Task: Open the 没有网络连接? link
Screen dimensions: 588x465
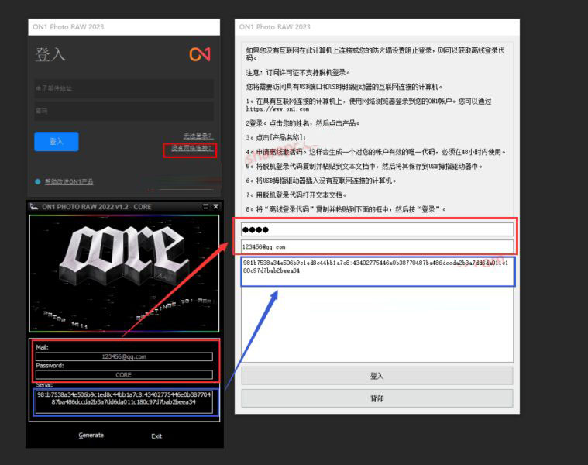Action: (191, 148)
